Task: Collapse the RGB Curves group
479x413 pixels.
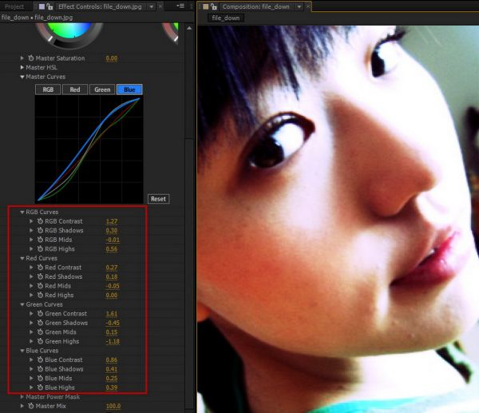Action: click(22, 212)
